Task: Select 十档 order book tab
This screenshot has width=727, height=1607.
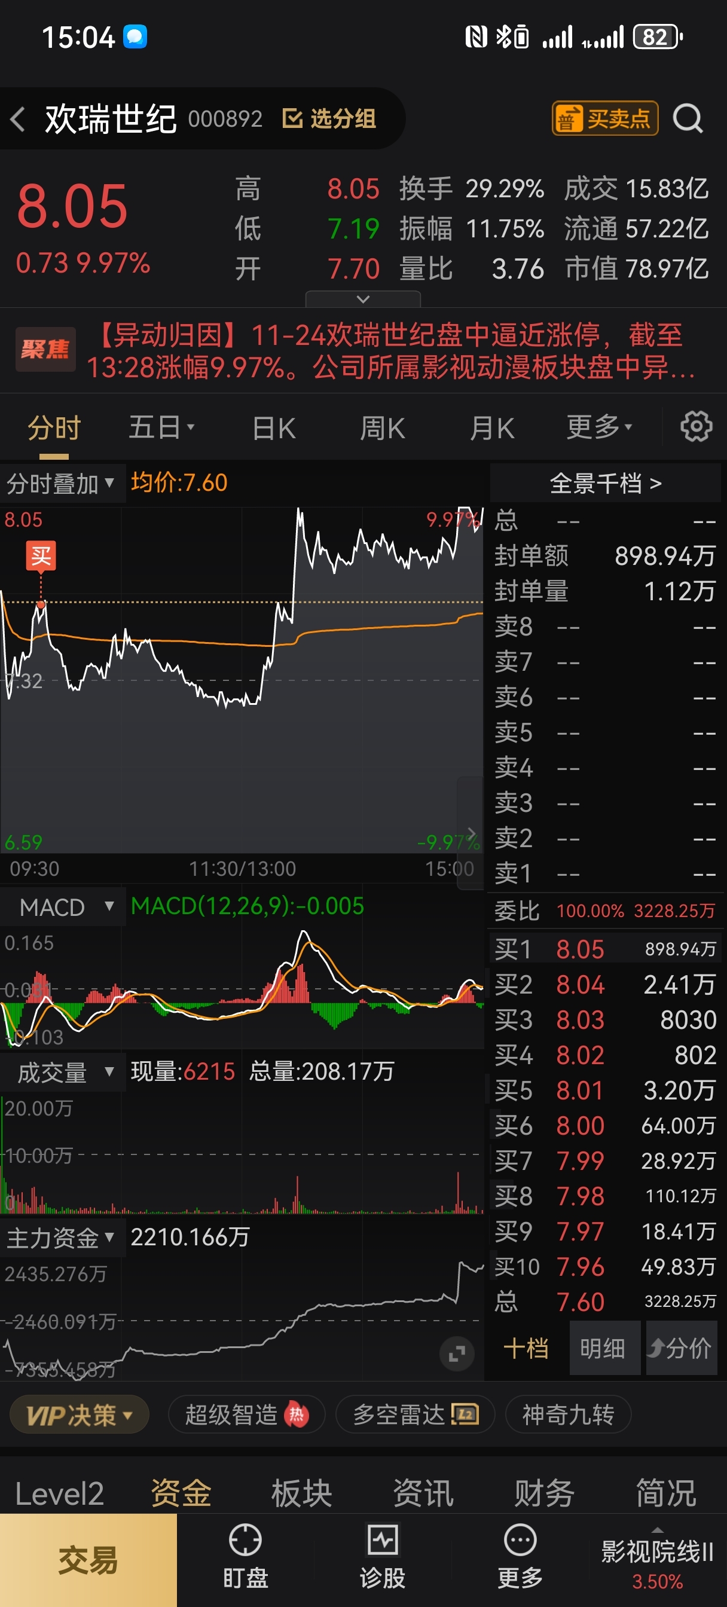Action: [x=526, y=1348]
